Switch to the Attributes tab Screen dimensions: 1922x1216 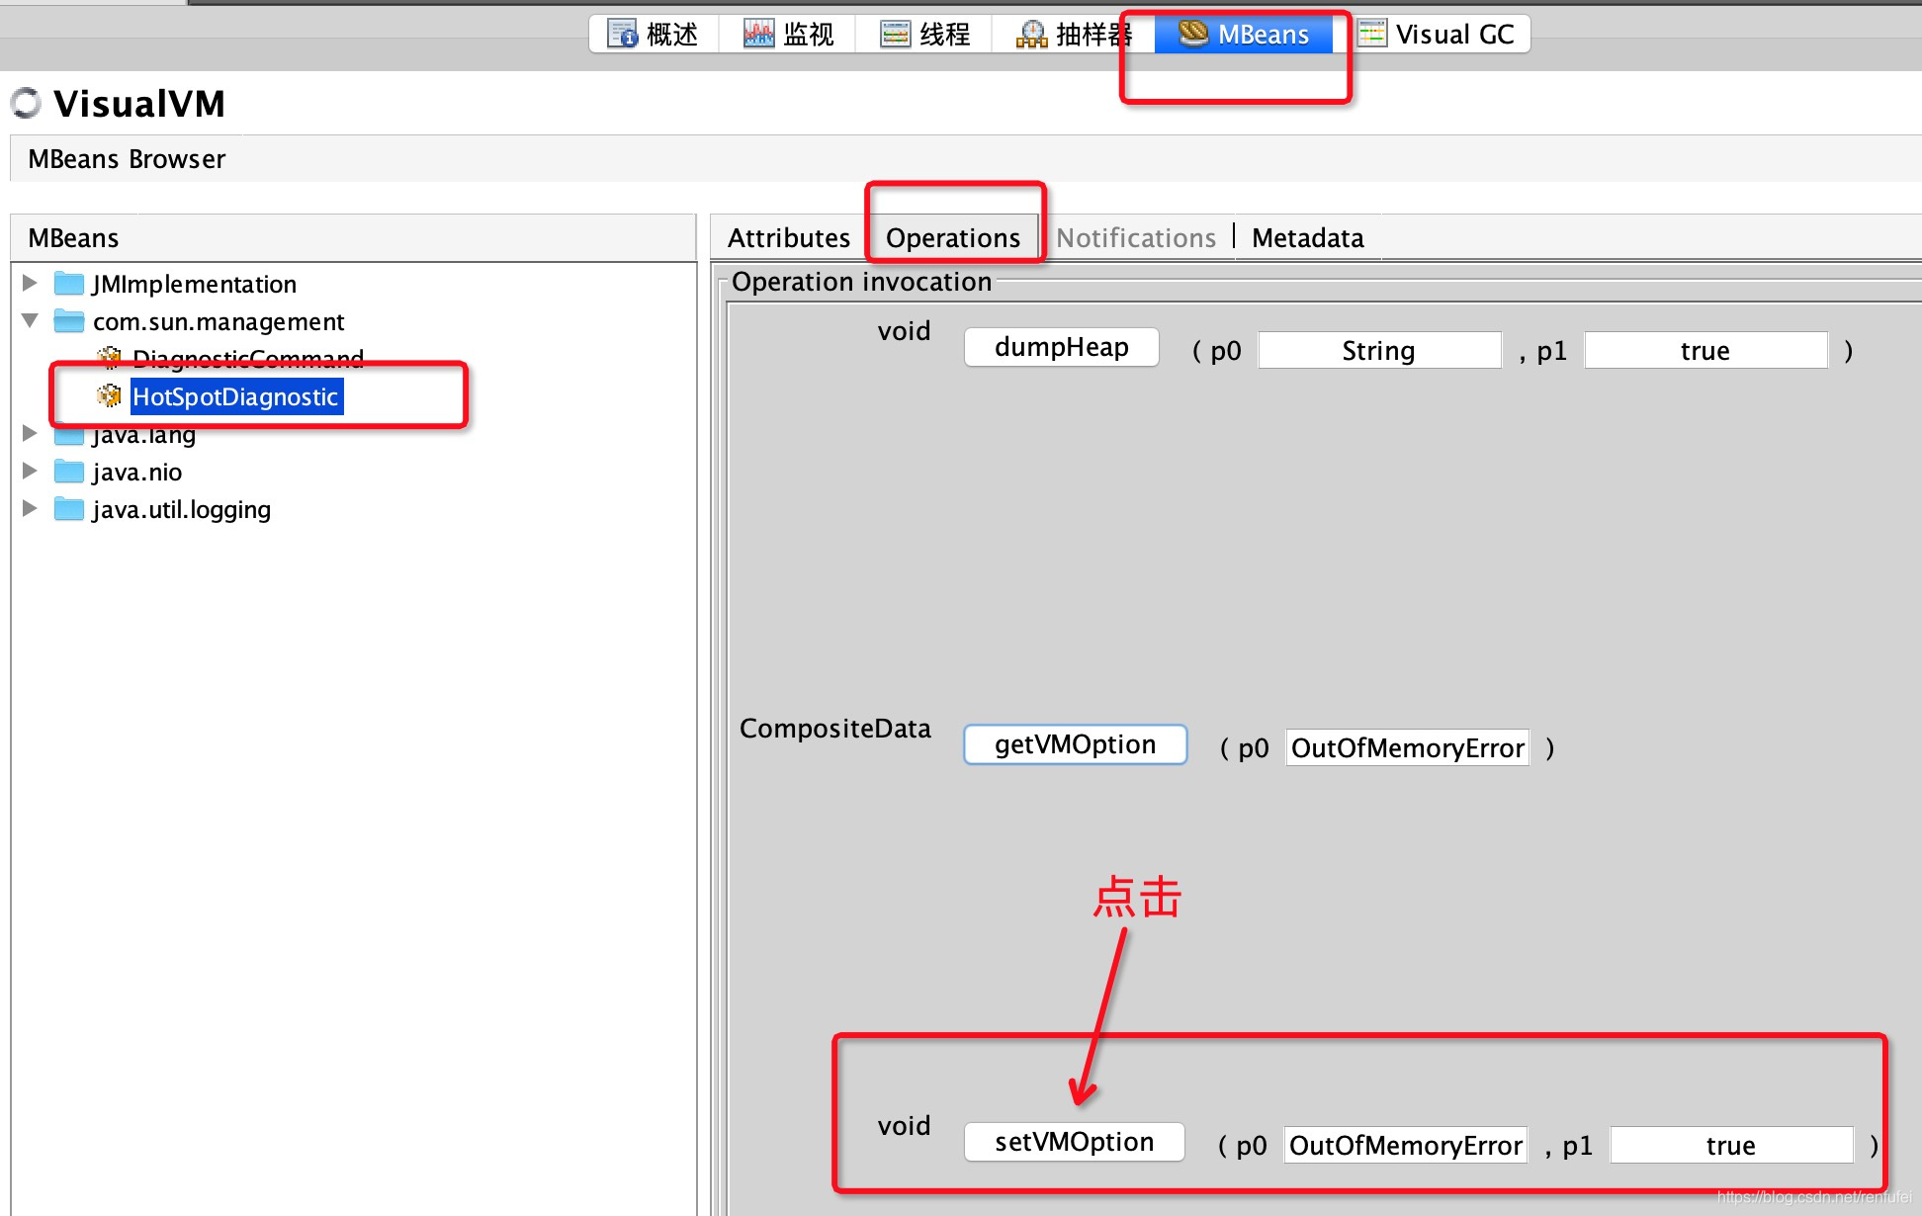(x=789, y=238)
